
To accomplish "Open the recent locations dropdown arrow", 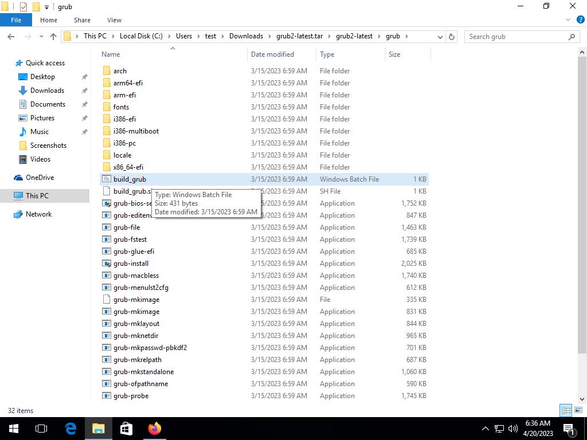I will (x=41, y=37).
